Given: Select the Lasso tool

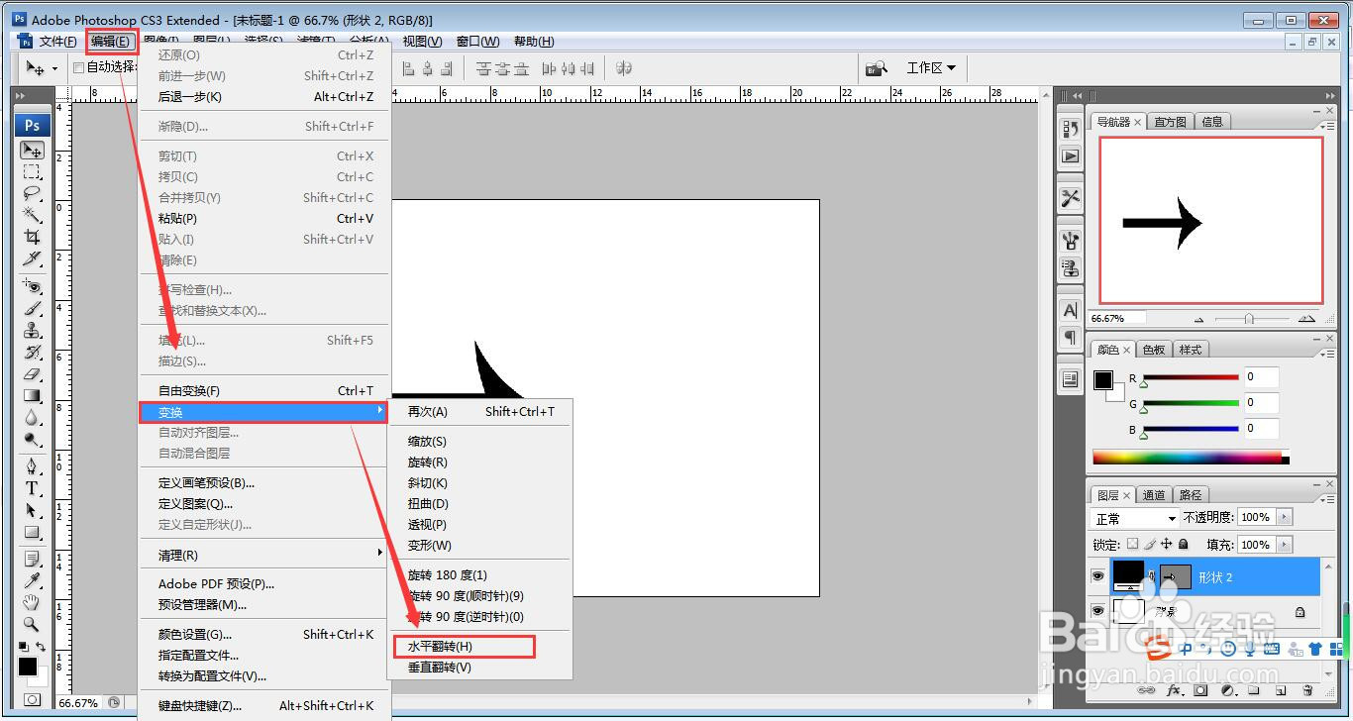Looking at the screenshot, I should (33, 193).
